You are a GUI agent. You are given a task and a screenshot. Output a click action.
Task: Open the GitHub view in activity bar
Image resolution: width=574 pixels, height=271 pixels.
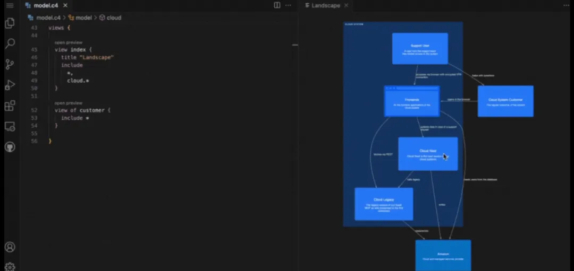10,147
